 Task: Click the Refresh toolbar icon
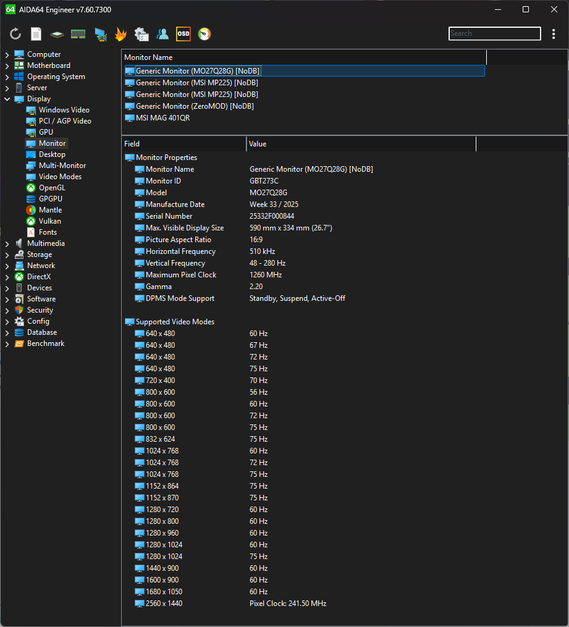[x=15, y=34]
